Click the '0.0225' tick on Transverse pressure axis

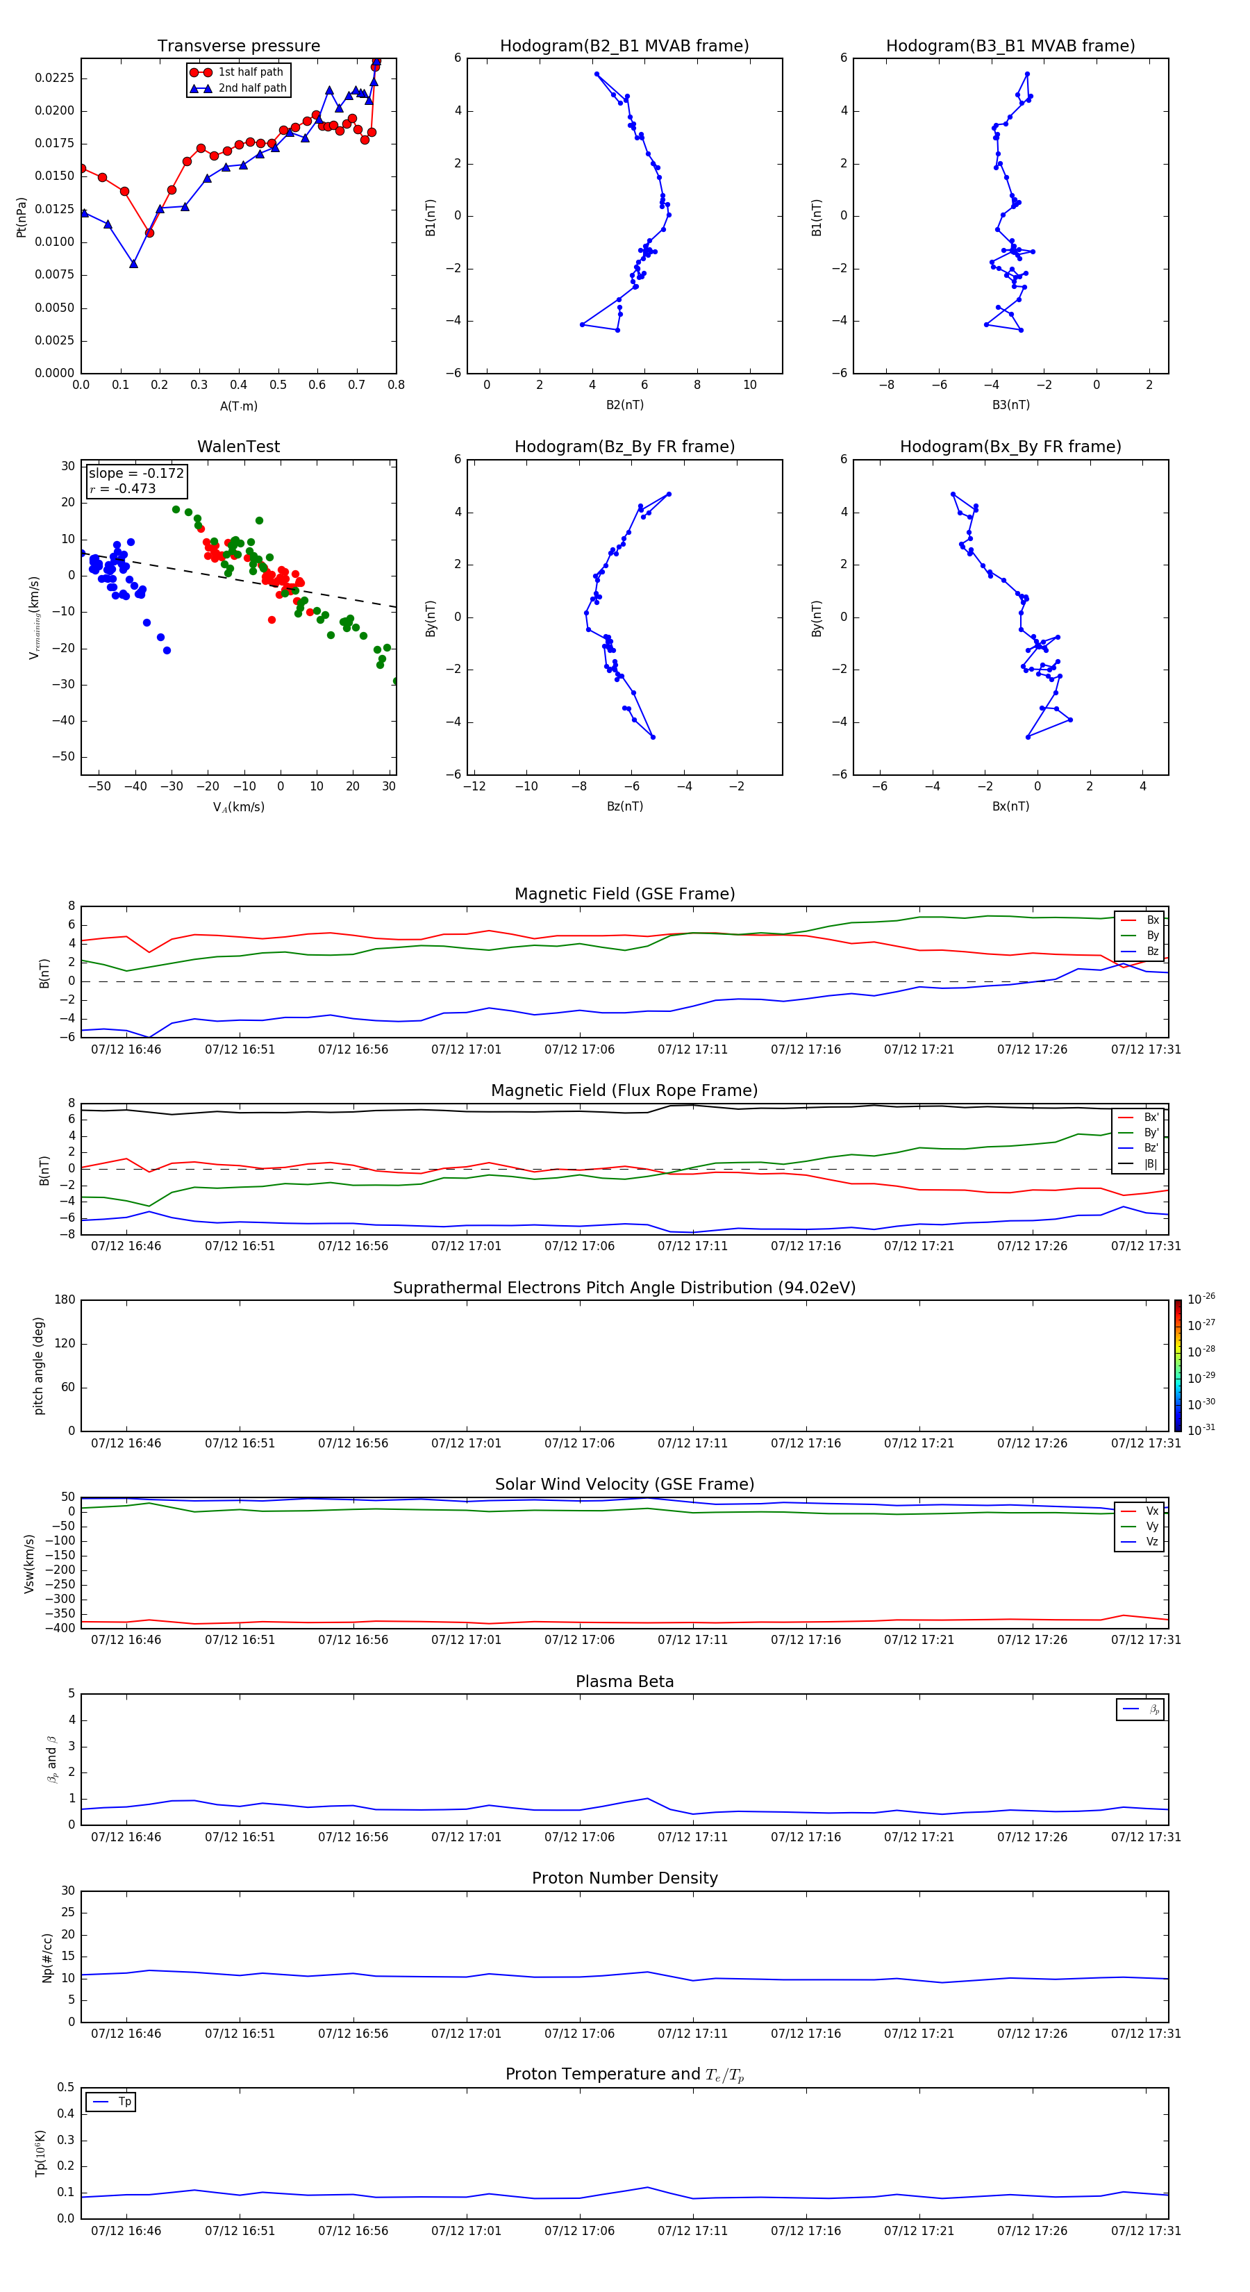[x=54, y=78]
